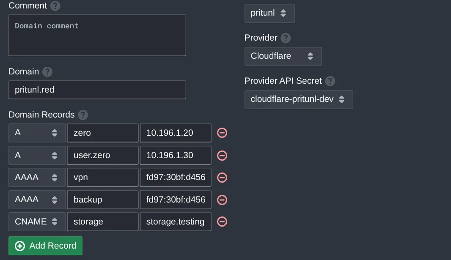View Domain Records help info
Screen dimensions: 451x260
point(82,115)
